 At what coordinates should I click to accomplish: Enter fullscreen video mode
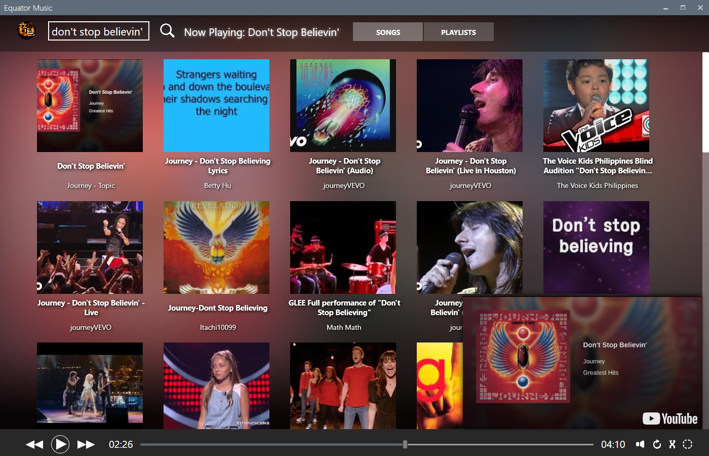(688, 444)
